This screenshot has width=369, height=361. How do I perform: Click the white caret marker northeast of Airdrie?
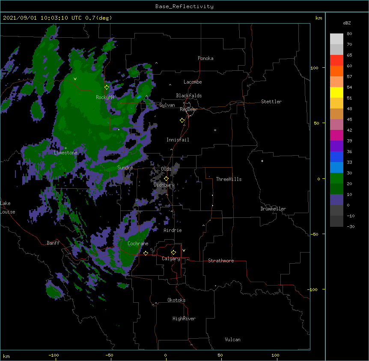[x=204, y=225]
